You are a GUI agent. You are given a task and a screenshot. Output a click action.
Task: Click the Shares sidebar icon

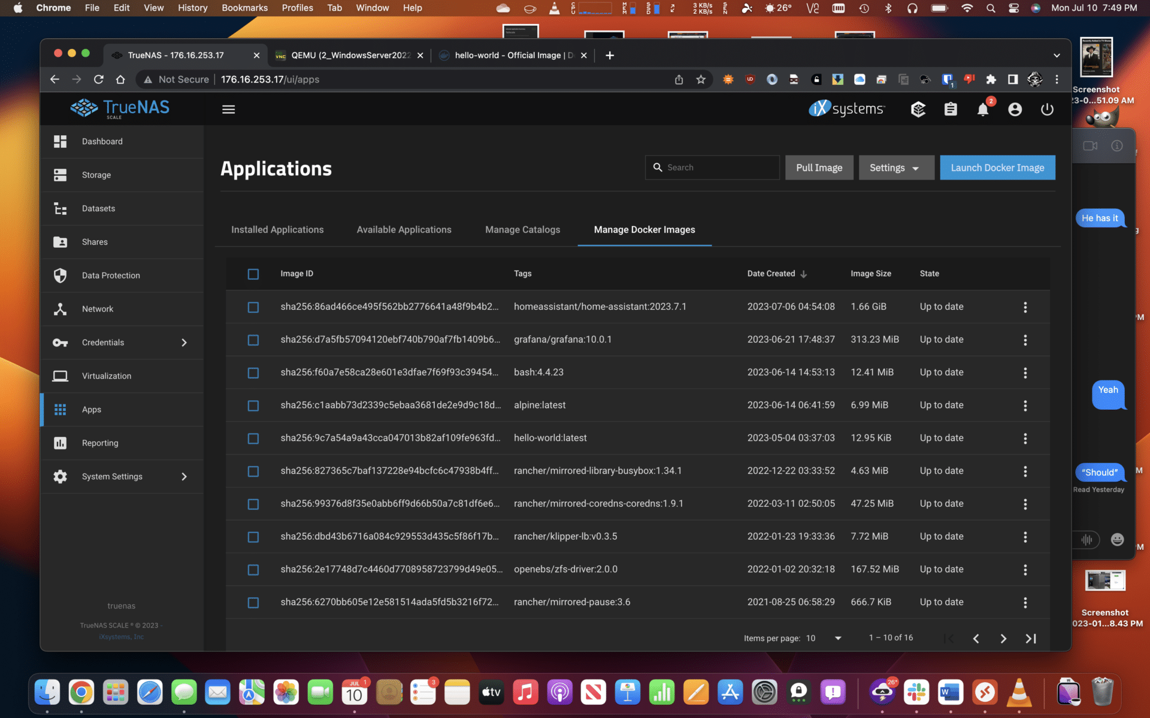60,242
